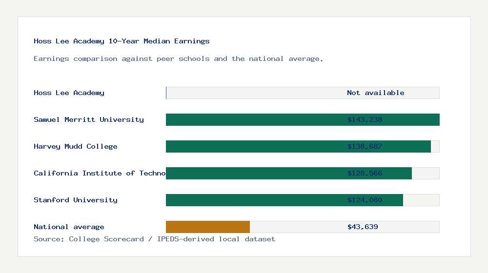Select the 'Samuel Merritt University' label
The image size is (488, 273).
coord(89,119)
